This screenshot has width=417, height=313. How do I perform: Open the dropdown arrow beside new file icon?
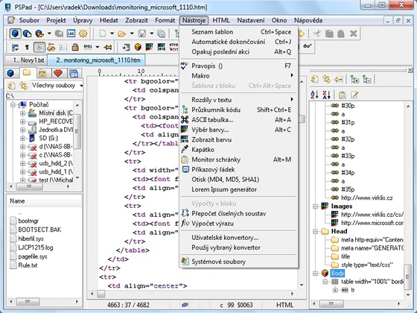point(112,34)
